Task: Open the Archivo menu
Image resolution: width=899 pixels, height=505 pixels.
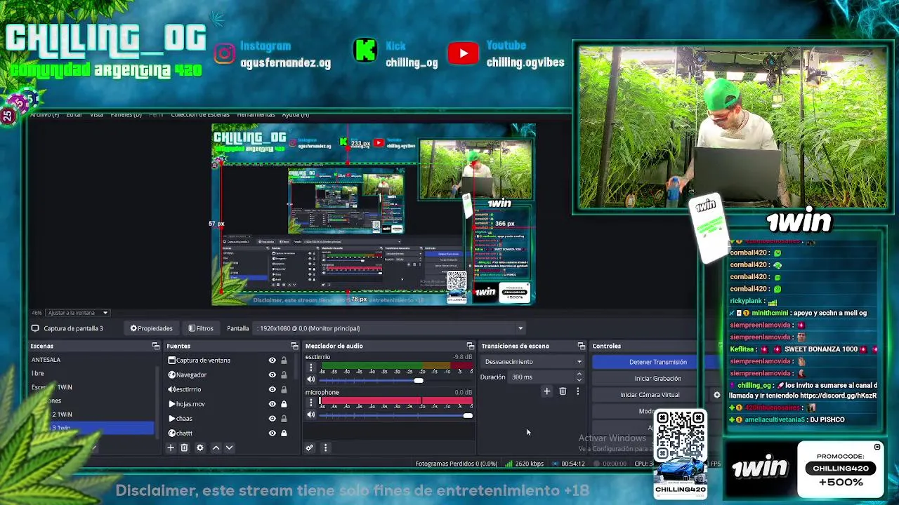Action: [x=44, y=114]
